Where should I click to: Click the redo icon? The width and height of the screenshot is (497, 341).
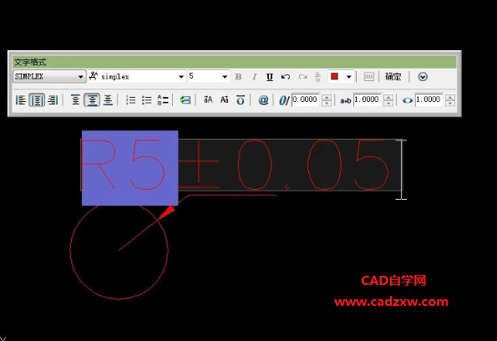(x=302, y=77)
